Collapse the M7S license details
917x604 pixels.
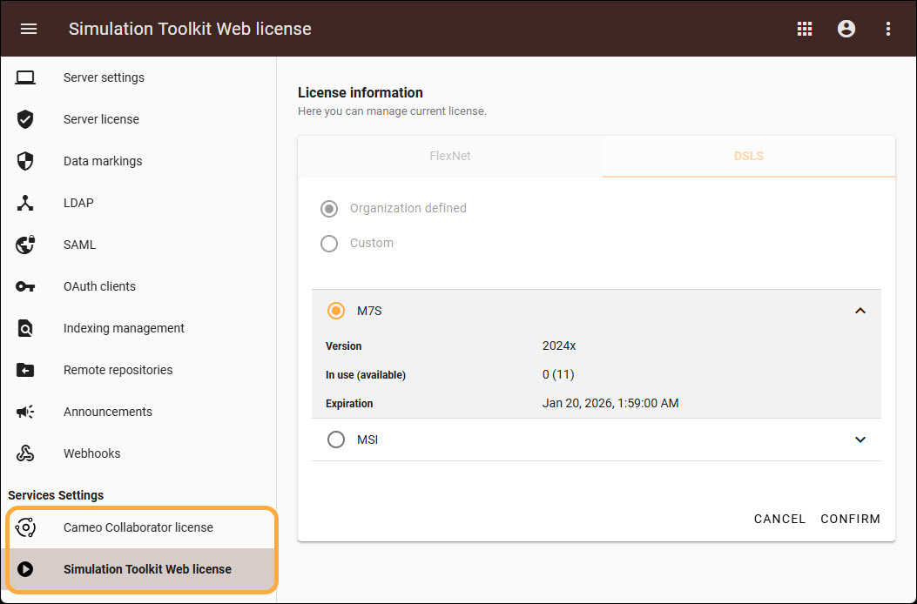click(x=860, y=311)
